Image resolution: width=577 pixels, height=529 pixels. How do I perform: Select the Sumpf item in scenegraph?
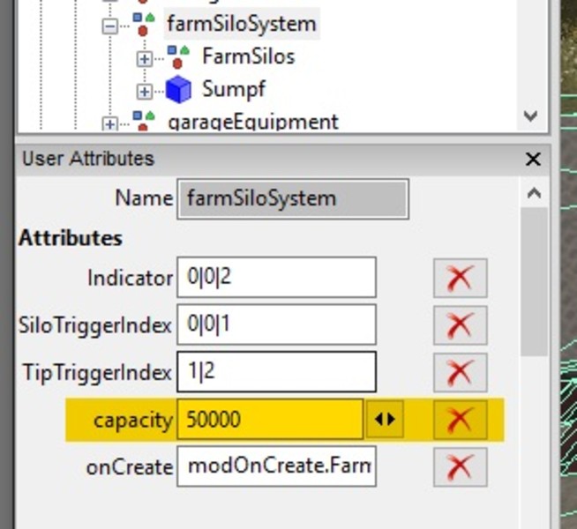[x=233, y=89]
